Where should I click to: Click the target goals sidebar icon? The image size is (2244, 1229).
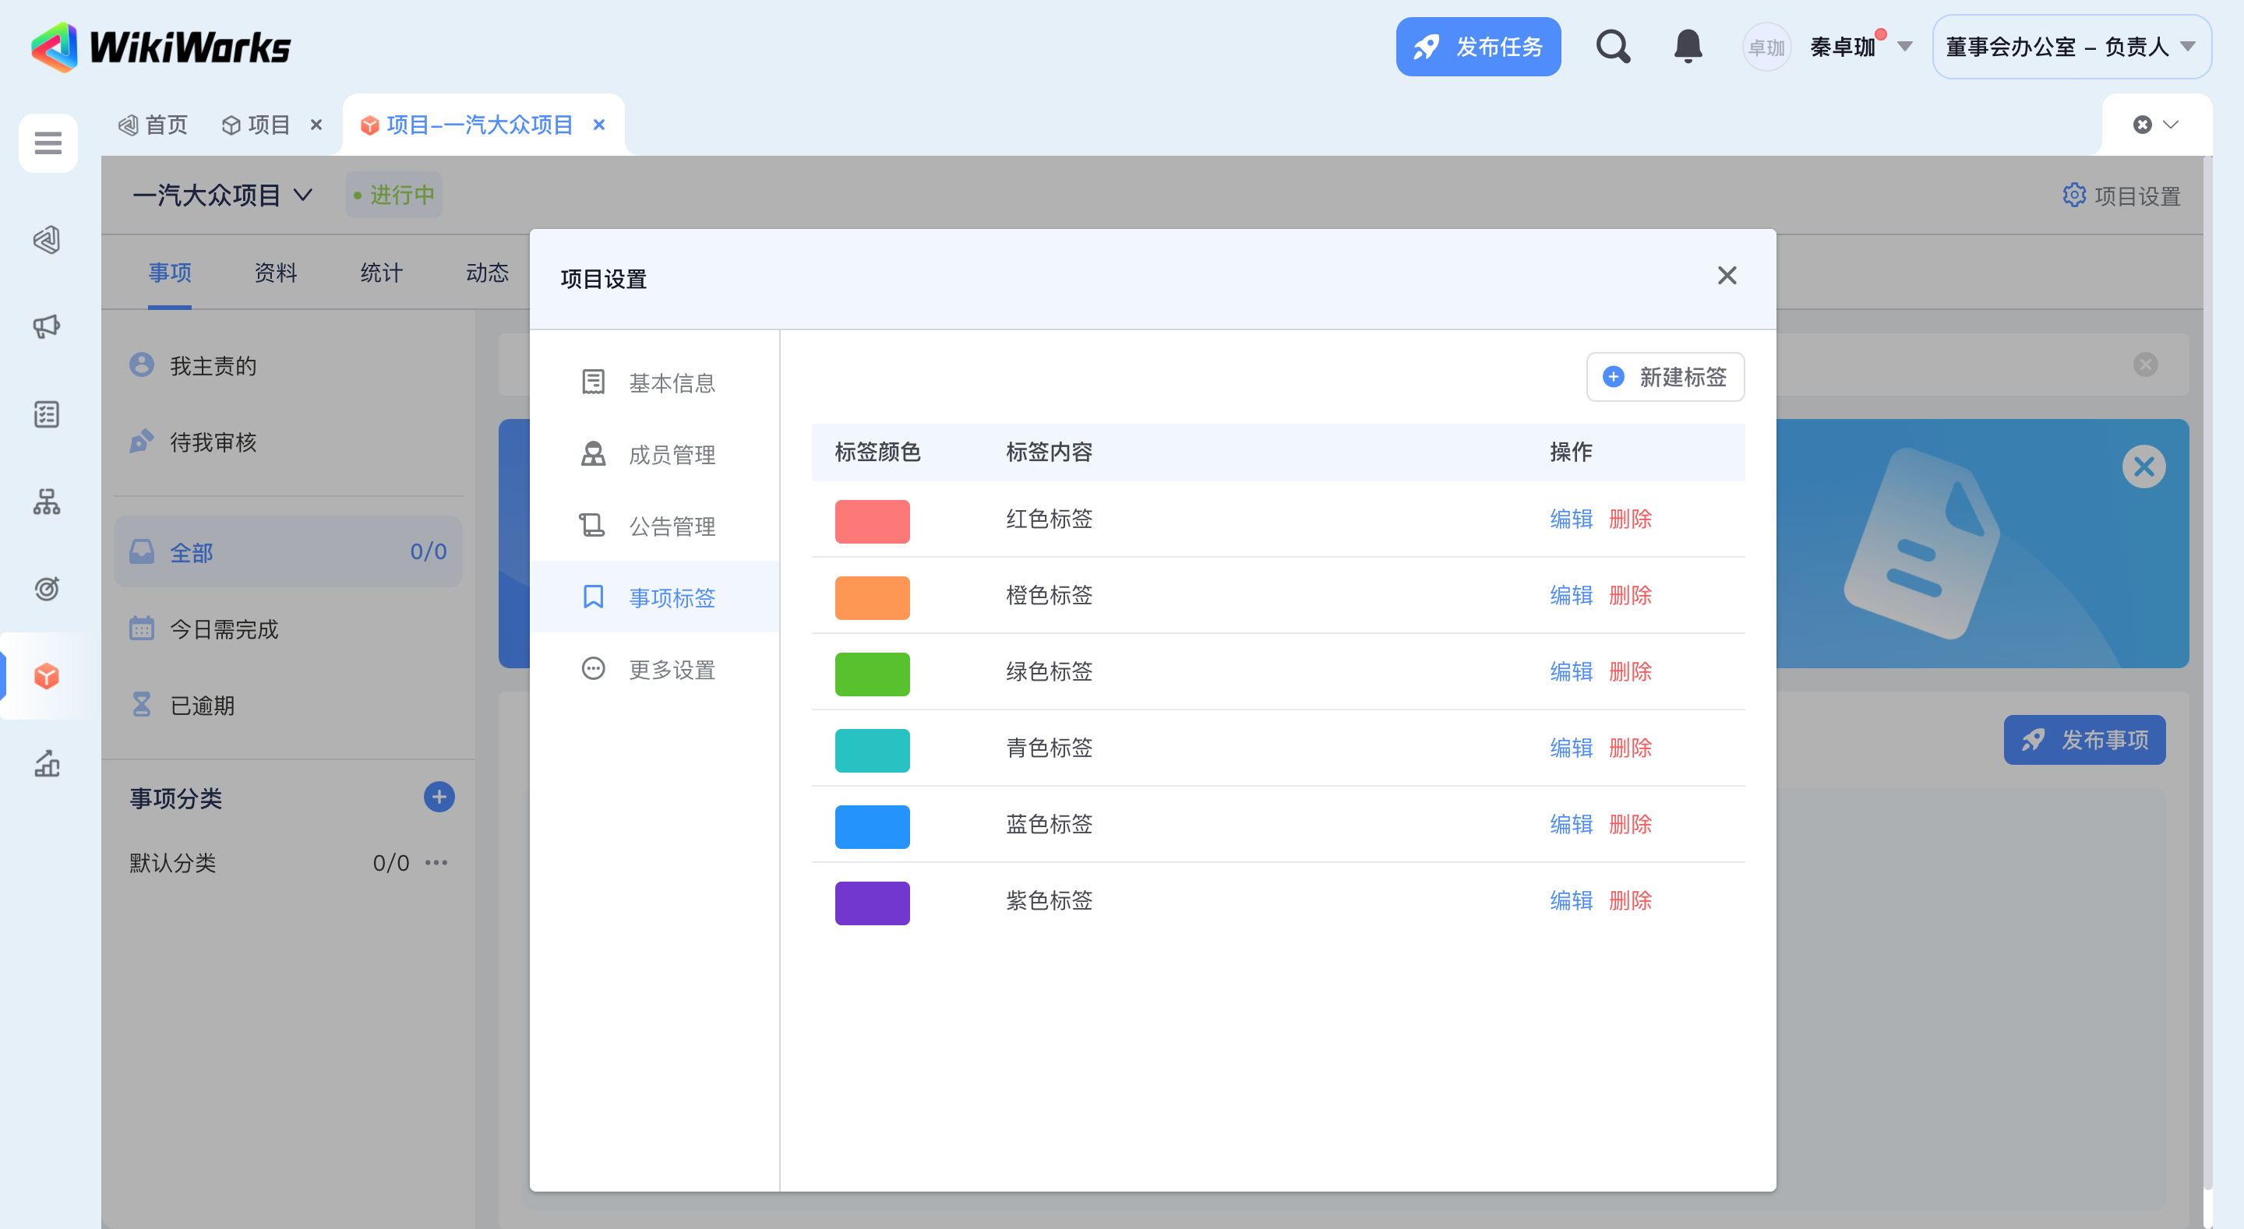coord(47,589)
